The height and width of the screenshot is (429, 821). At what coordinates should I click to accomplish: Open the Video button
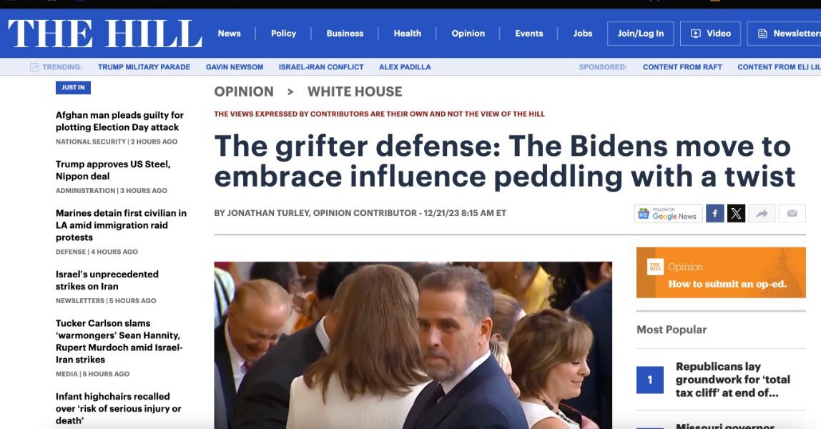pos(710,34)
